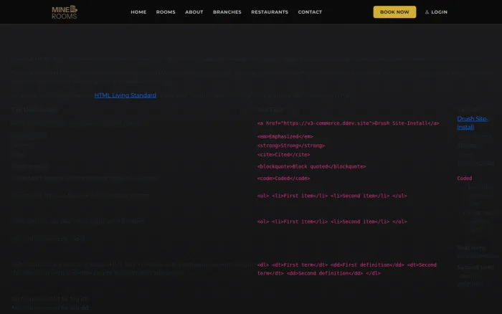Open the Drush Site-Install link
The height and width of the screenshot is (314, 502).
[472, 123]
